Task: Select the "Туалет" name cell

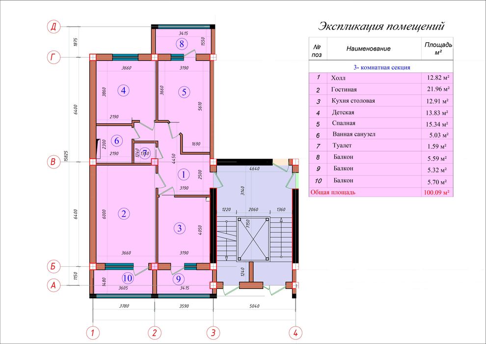Action: [342, 145]
